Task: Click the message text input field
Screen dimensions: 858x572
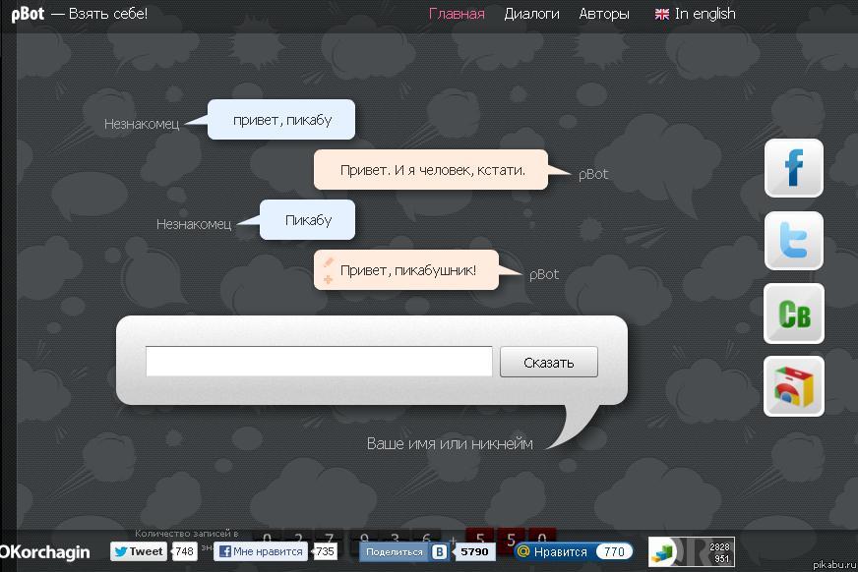Action: pos(319,362)
